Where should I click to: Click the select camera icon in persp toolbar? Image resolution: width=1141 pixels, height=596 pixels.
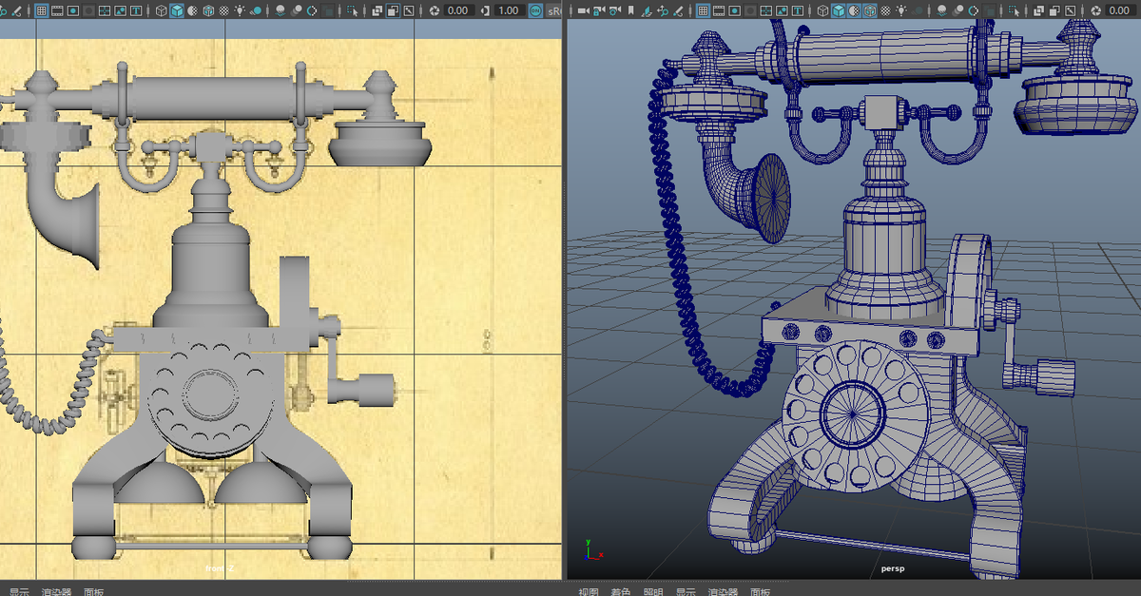click(581, 10)
